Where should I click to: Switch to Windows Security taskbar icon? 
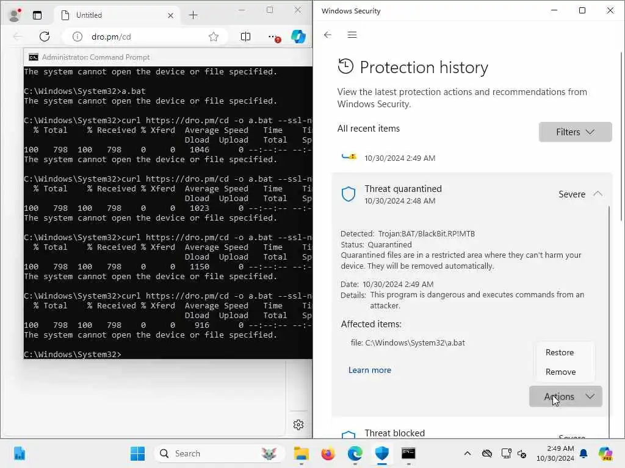point(382,453)
